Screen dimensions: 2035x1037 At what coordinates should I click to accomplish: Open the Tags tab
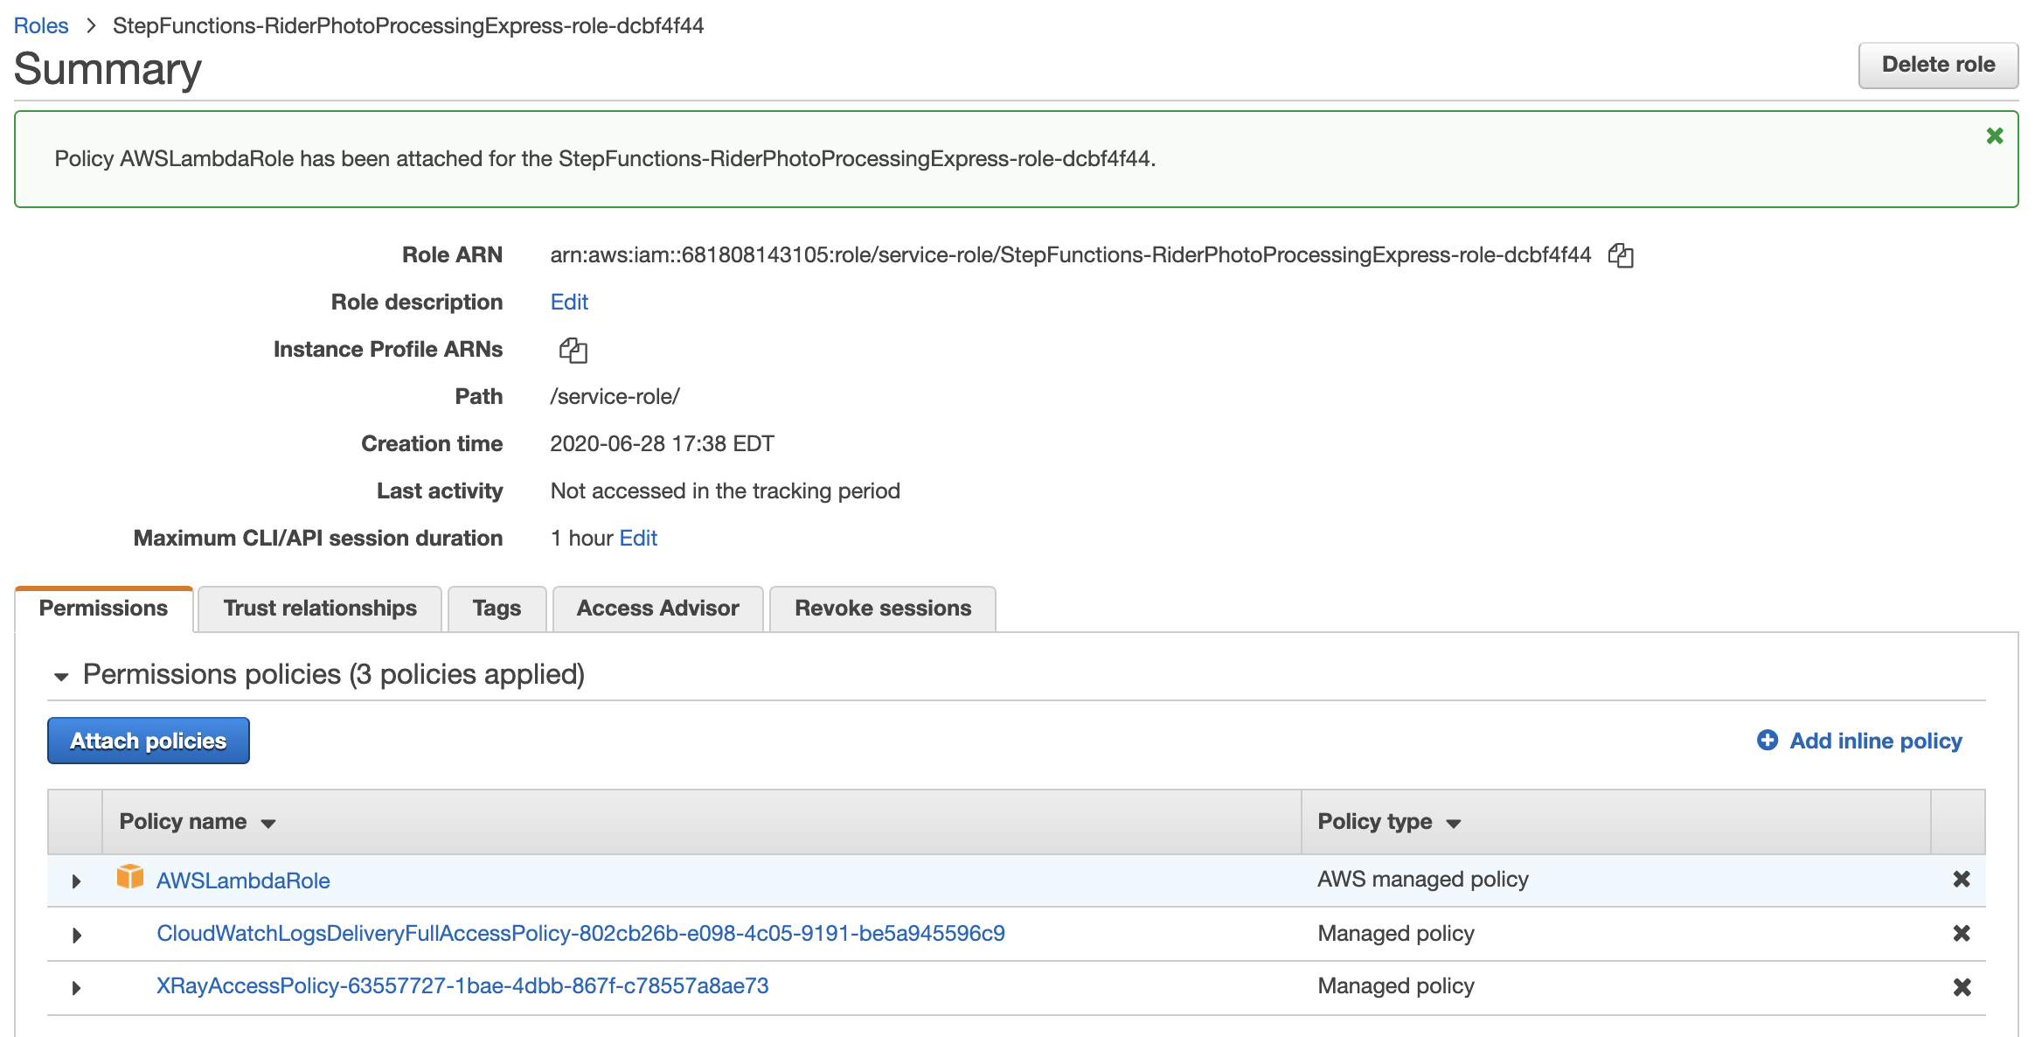tap(497, 609)
